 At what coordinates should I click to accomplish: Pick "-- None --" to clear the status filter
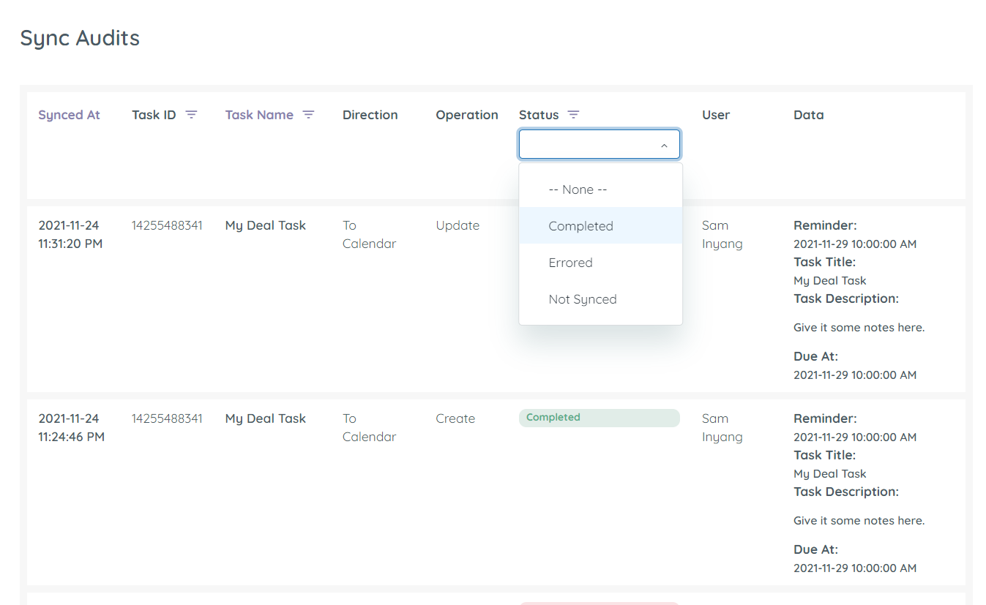coord(577,189)
